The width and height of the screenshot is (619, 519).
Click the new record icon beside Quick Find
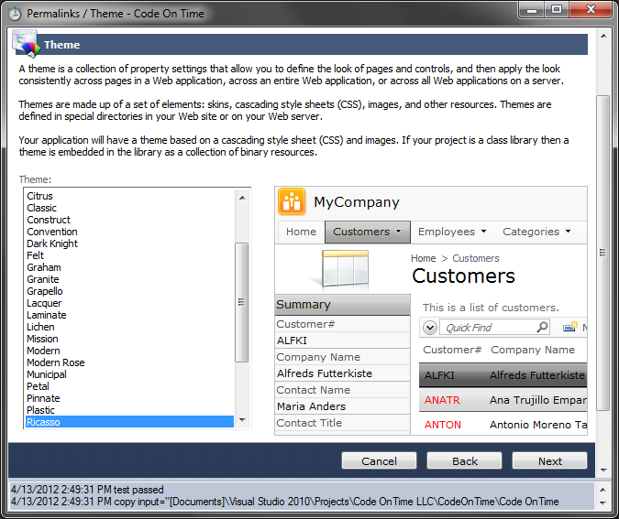570,327
